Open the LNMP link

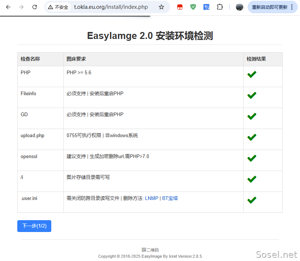click(151, 198)
